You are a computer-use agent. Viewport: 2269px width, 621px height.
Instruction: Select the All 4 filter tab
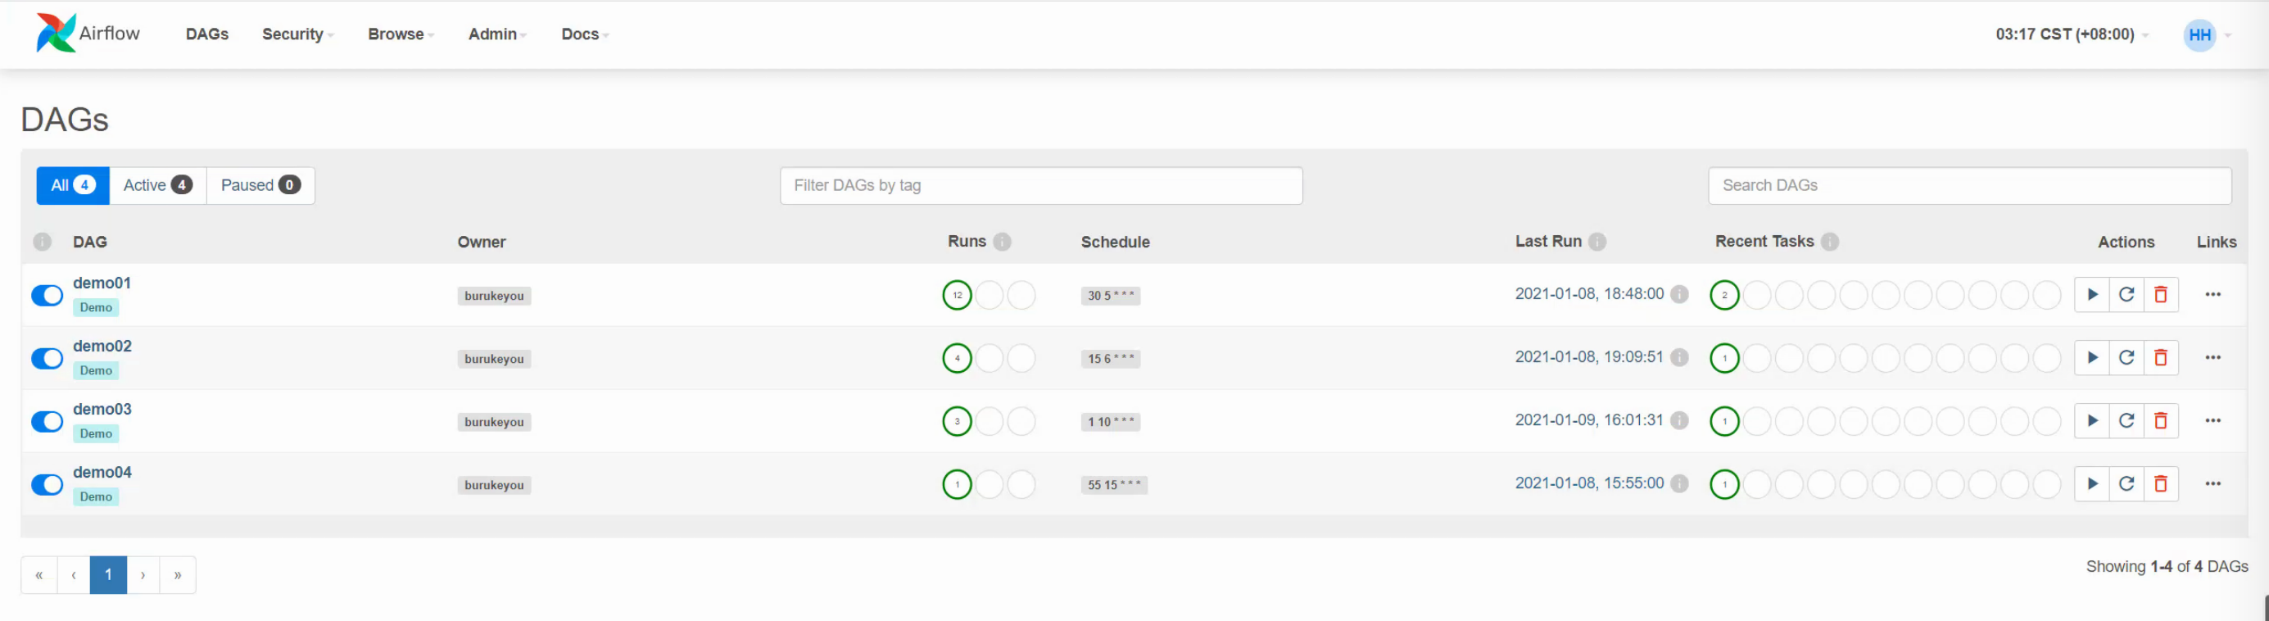tap(73, 185)
